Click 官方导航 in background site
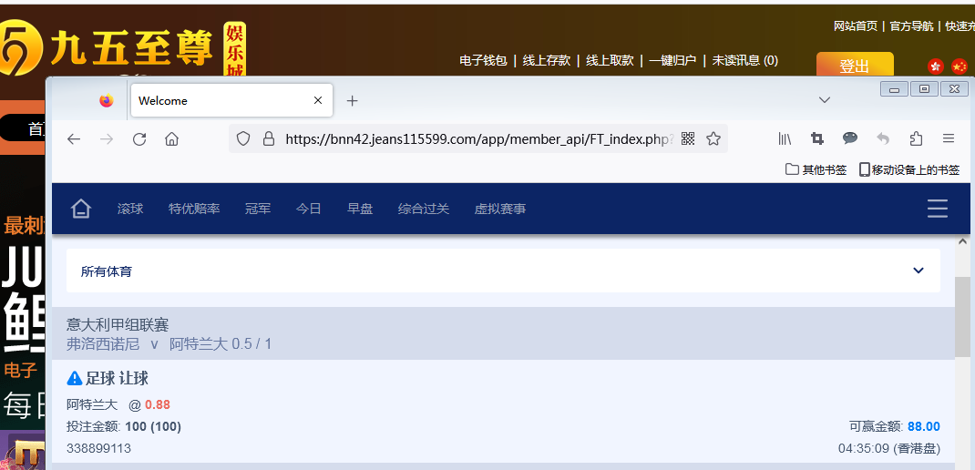975x470 pixels. [x=911, y=26]
